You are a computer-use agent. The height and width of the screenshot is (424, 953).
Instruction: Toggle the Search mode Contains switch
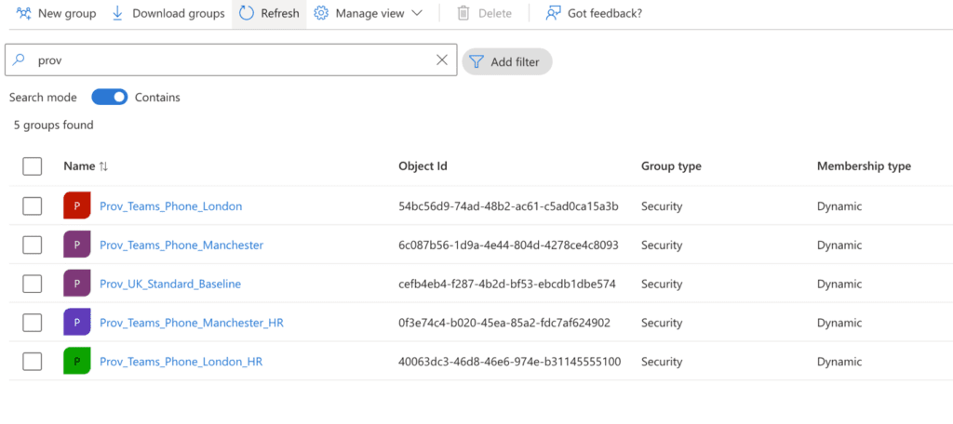(110, 98)
